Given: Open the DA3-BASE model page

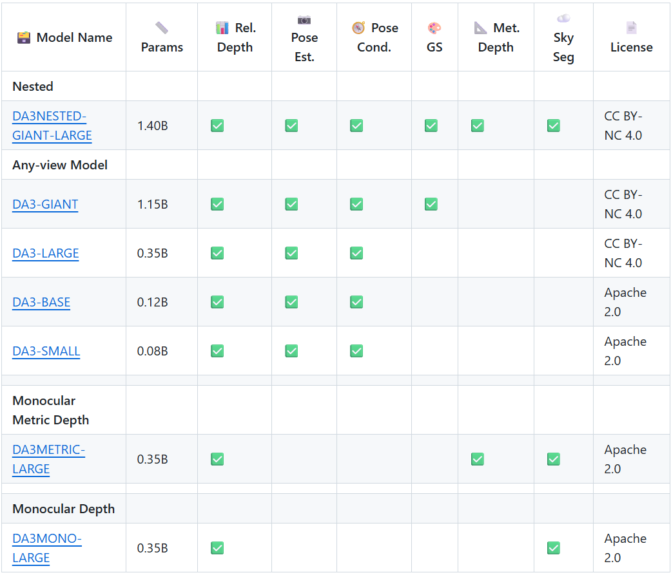Looking at the screenshot, I should click(41, 302).
